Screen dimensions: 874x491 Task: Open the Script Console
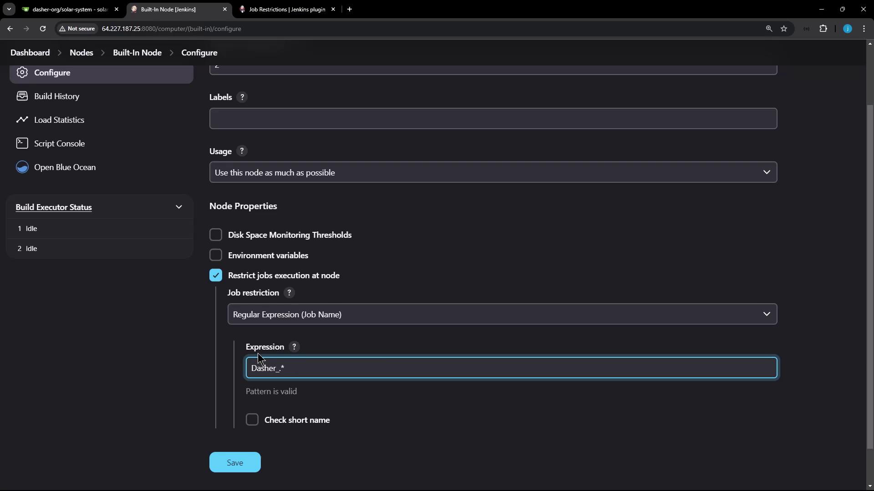pyautogui.click(x=59, y=144)
